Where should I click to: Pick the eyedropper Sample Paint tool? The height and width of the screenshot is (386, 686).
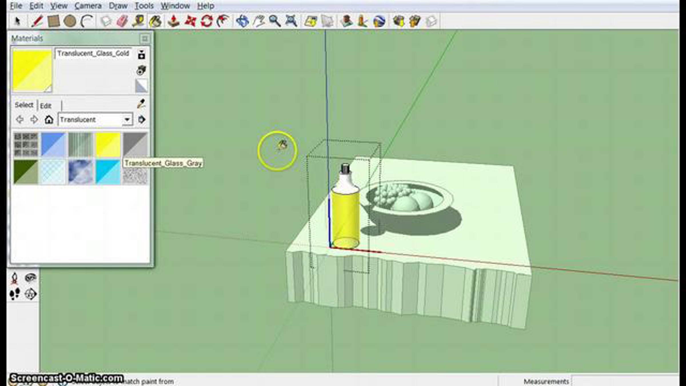[141, 104]
